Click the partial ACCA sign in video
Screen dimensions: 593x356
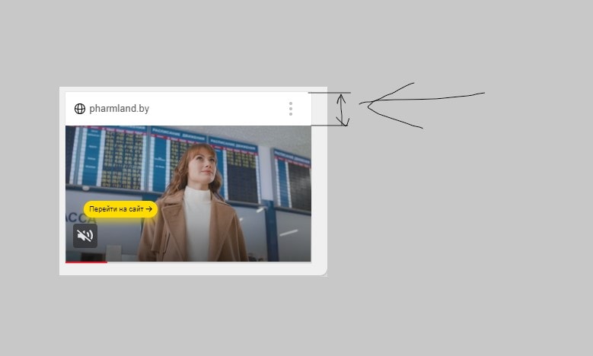[80, 218]
